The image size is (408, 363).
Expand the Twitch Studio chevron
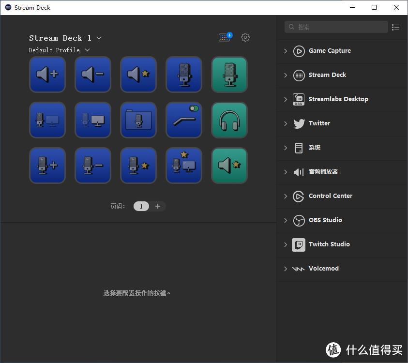pos(286,244)
